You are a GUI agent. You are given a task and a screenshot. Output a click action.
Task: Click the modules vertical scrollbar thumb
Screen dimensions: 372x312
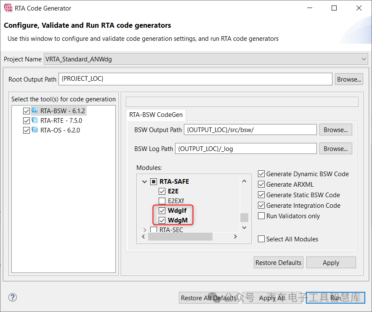244,217
